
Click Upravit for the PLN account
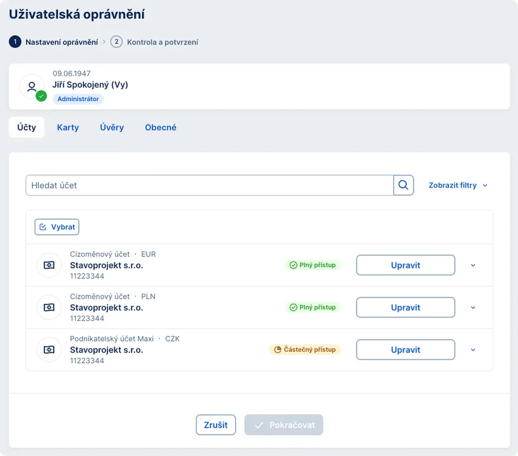tap(406, 308)
